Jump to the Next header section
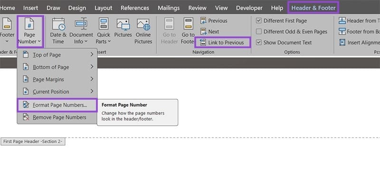This screenshot has width=380, height=173. [x=210, y=32]
